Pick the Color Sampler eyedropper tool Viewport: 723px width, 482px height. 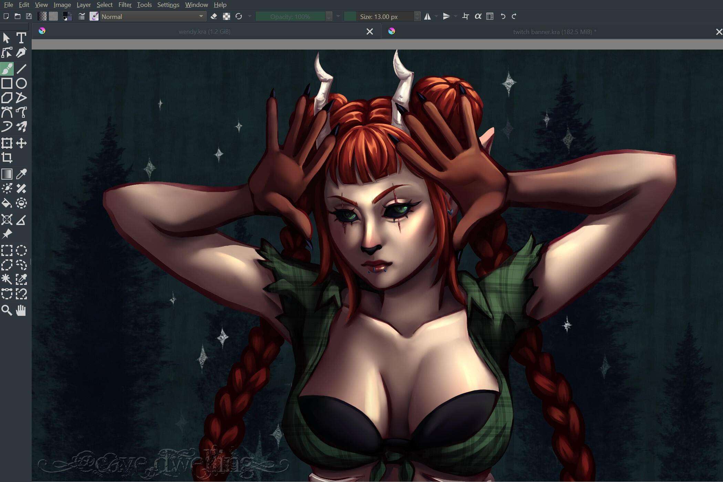[x=21, y=174]
